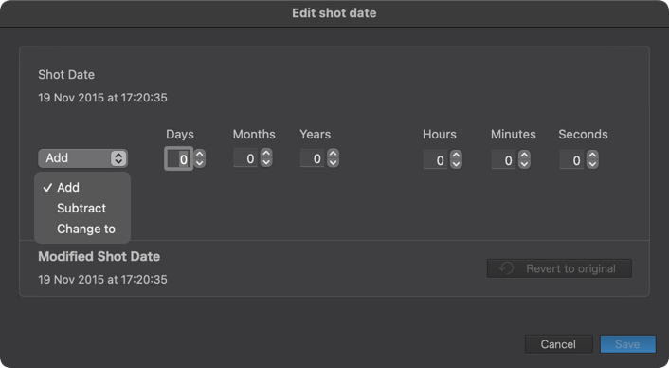Increment Hours with the up arrow
The width and height of the screenshot is (669, 368).
(x=456, y=155)
